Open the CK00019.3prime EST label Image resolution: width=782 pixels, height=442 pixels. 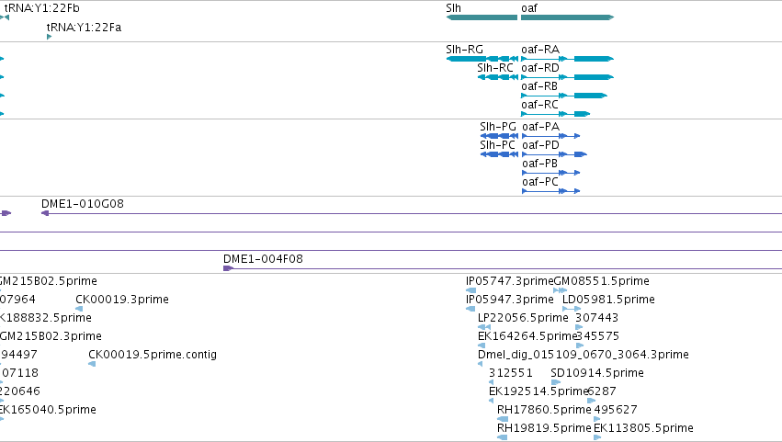click(x=122, y=300)
